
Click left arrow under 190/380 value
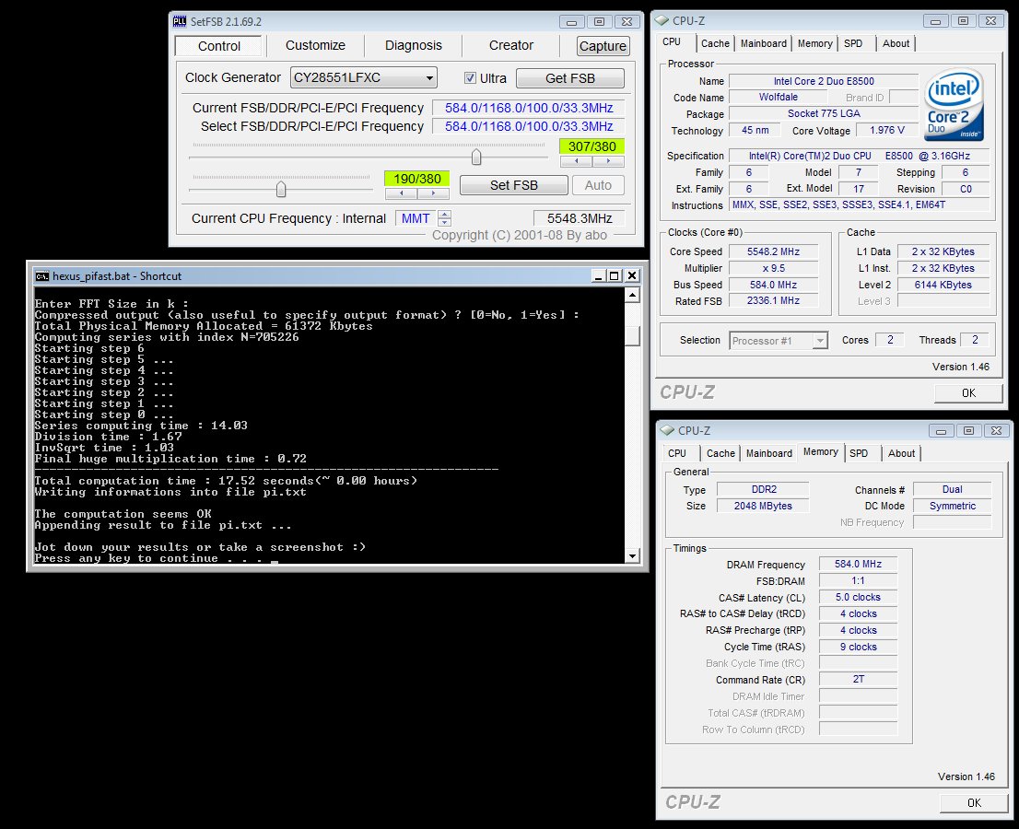[401, 193]
